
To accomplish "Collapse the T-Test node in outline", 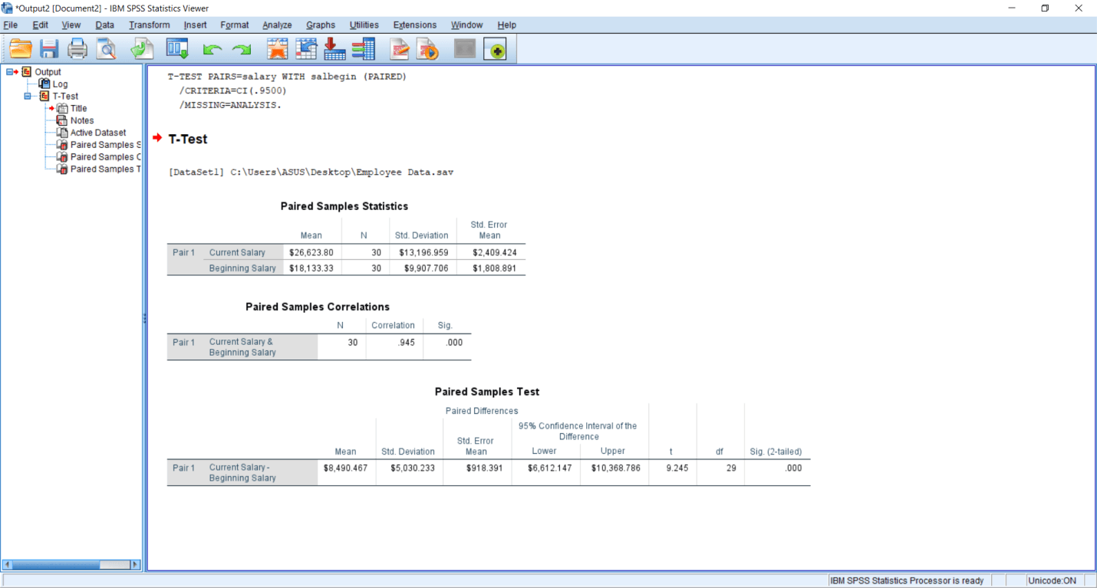I will pyautogui.click(x=28, y=97).
